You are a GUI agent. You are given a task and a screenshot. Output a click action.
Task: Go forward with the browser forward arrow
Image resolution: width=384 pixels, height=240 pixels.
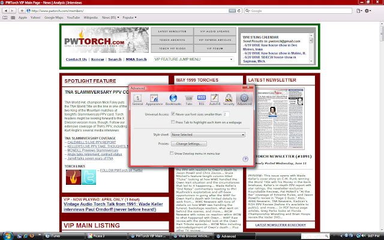[x=13, y=11]
